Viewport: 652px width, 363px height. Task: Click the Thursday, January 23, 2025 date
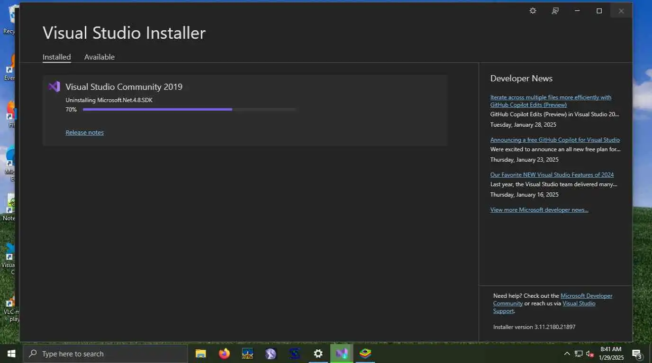click(x=525, y=159)
